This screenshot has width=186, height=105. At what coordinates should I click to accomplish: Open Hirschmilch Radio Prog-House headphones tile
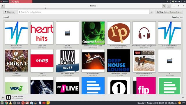coord(144,33)
